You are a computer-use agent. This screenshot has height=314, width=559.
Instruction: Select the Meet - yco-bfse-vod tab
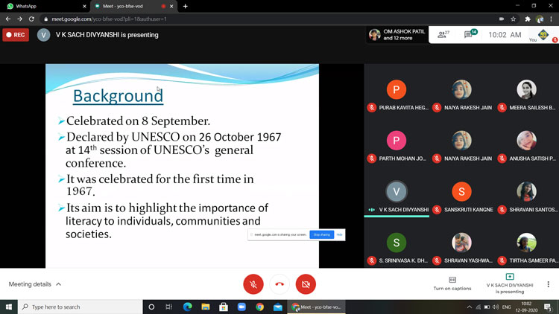point(127,6)
